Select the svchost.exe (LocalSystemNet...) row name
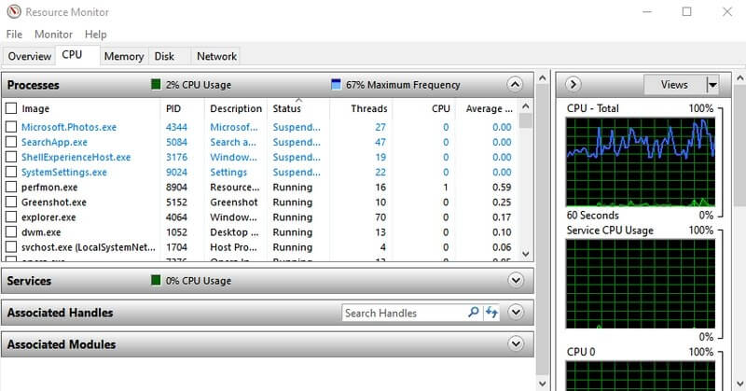The width and height of the screenshot is (746, 391). (88, 247)
